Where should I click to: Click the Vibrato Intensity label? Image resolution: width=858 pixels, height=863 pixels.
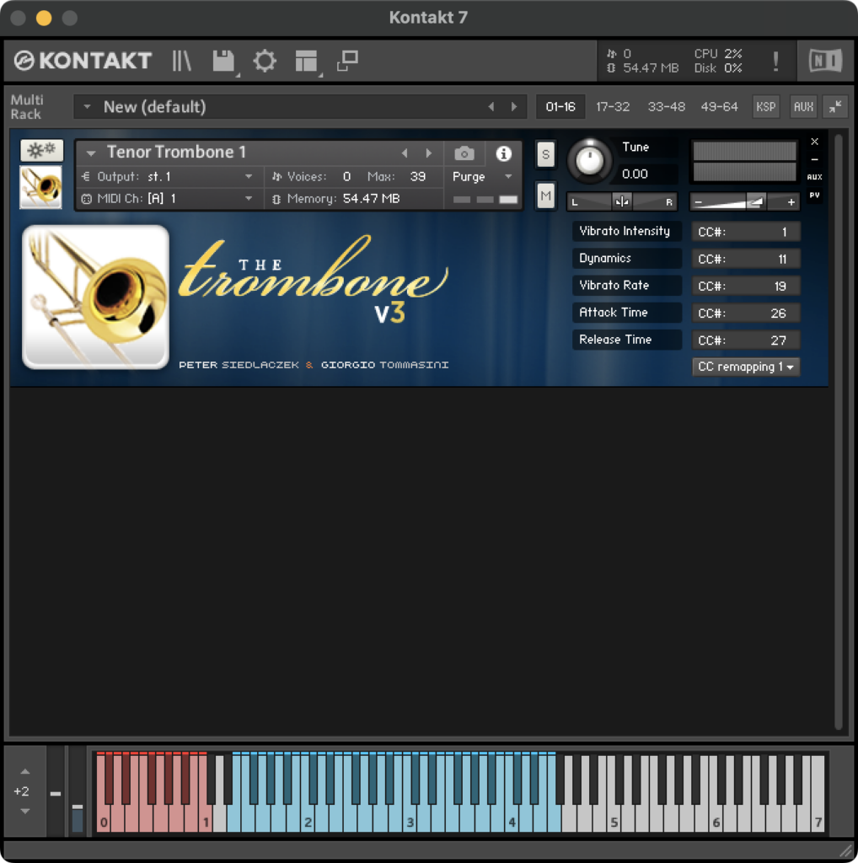pyautogui.click(x=627, y=231)
